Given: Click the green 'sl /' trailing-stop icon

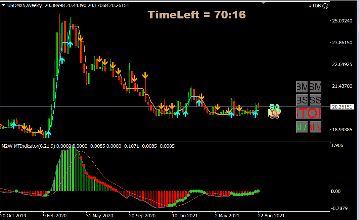Looking at the screenshot, I should (302, 127).
